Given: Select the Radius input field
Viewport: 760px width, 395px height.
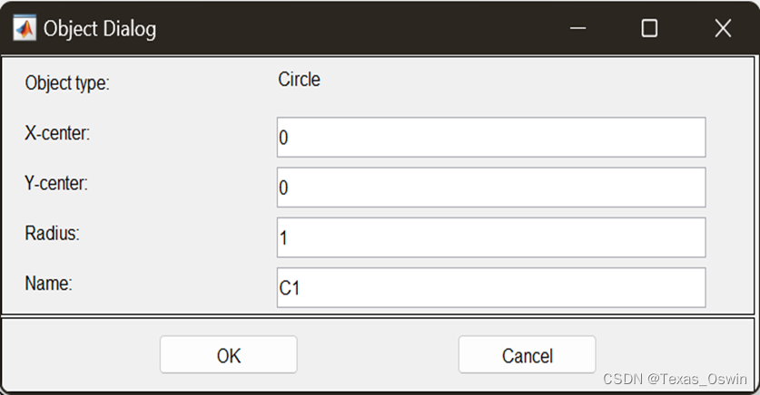Looking at the screenshot, I should tap(490, 237).
